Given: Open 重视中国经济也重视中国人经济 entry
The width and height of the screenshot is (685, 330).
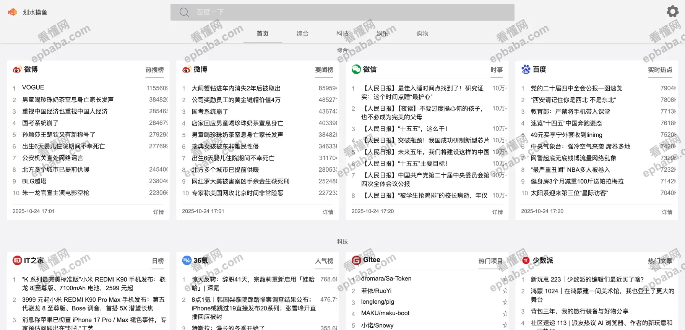Looking at the screenshot, I should (65, 111).
